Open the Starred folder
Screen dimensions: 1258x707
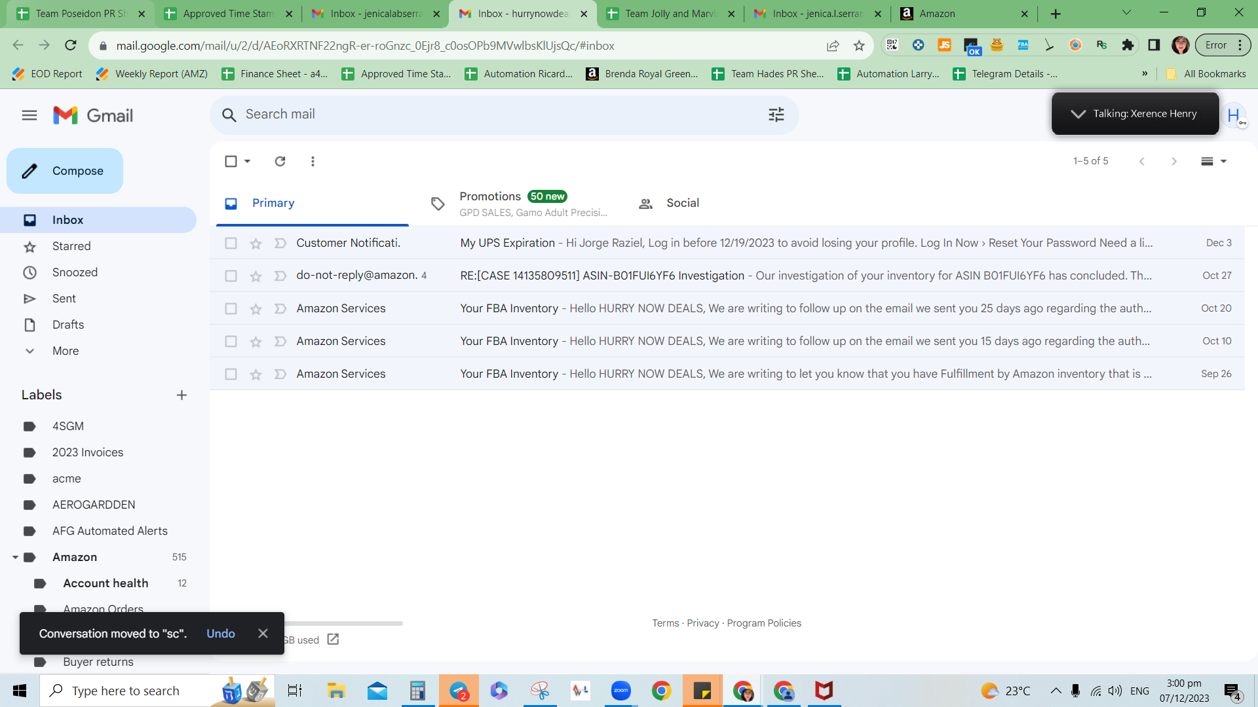[98, 246]
